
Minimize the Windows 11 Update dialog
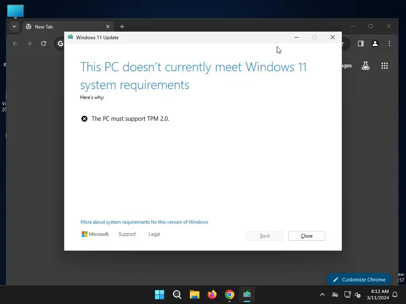pyautogui.click(x=297, y=37)
